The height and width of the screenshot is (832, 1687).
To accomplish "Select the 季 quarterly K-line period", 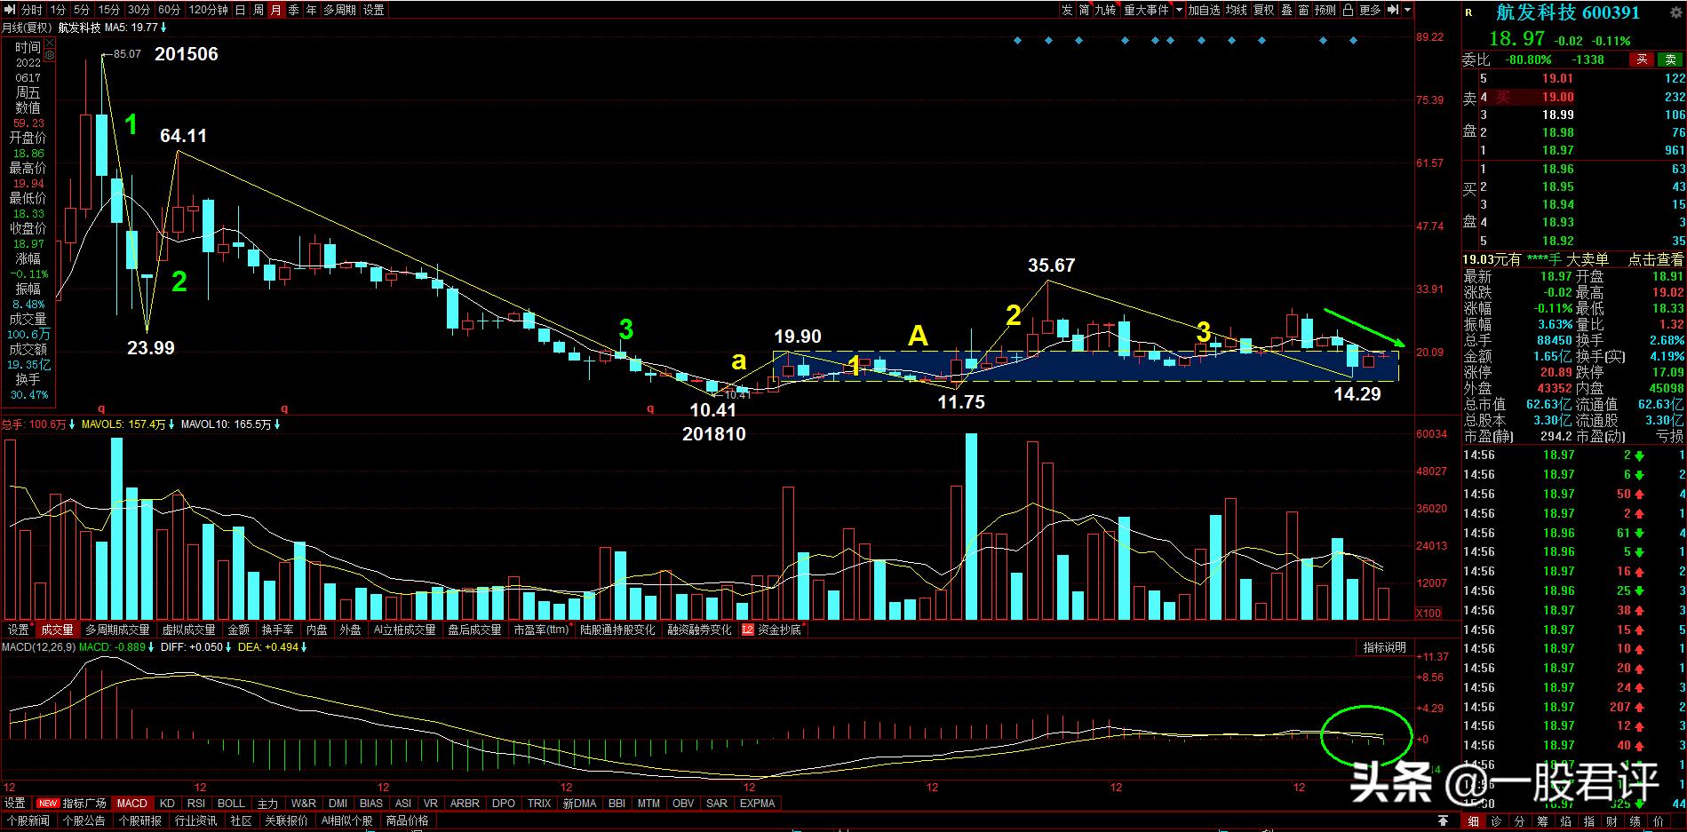I will (x=293, y=10).
